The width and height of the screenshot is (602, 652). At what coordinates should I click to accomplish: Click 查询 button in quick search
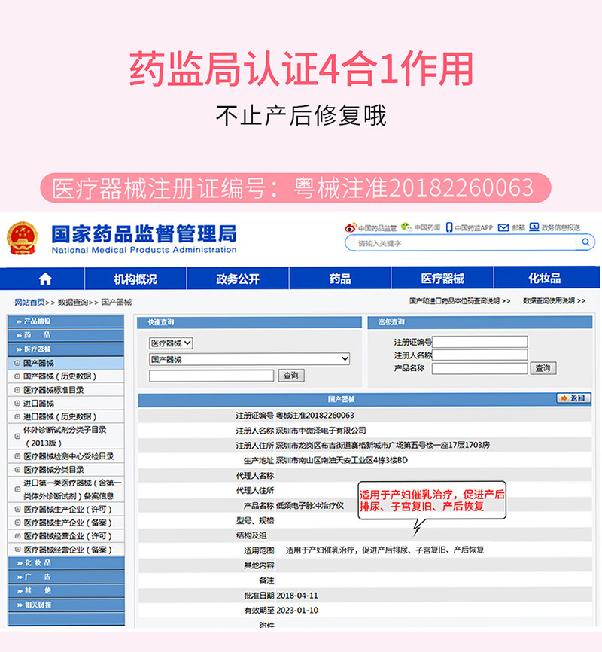point(291,376)
